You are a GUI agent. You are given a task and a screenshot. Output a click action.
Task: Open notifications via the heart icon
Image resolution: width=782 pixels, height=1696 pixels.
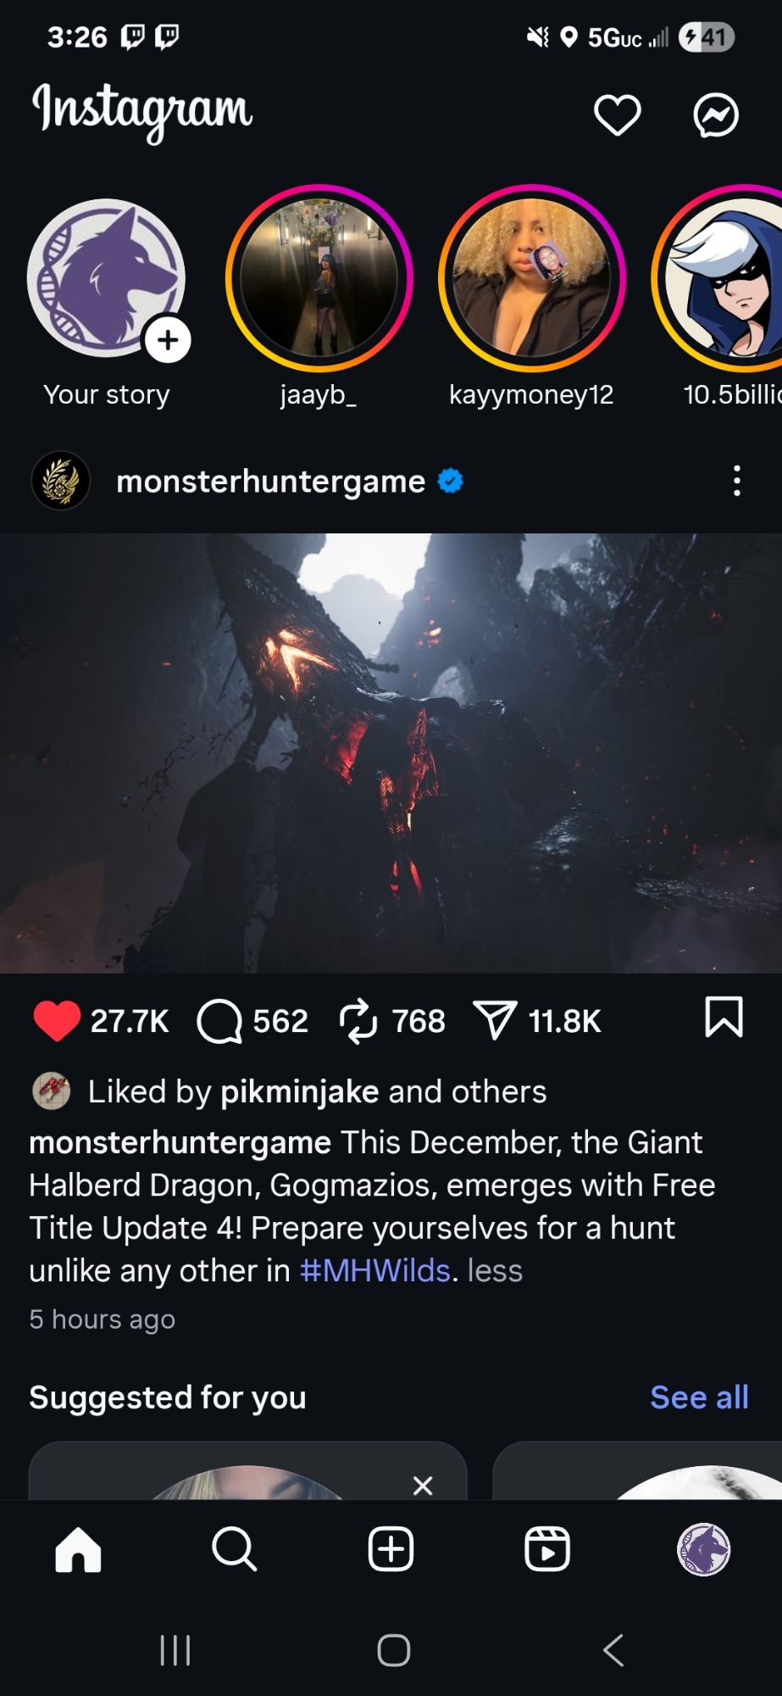point(617,115)
